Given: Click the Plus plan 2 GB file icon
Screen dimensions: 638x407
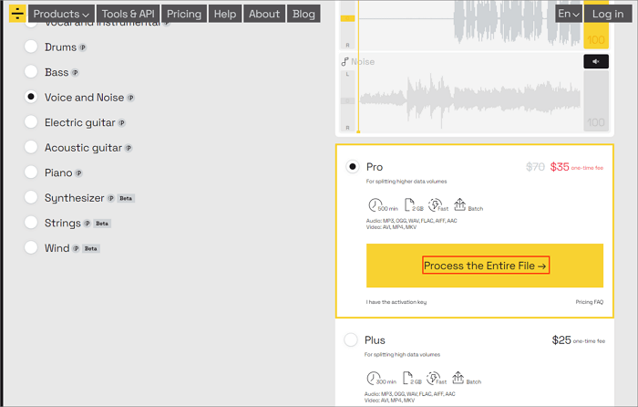Looking at the screenshot, I should [407, 378].
